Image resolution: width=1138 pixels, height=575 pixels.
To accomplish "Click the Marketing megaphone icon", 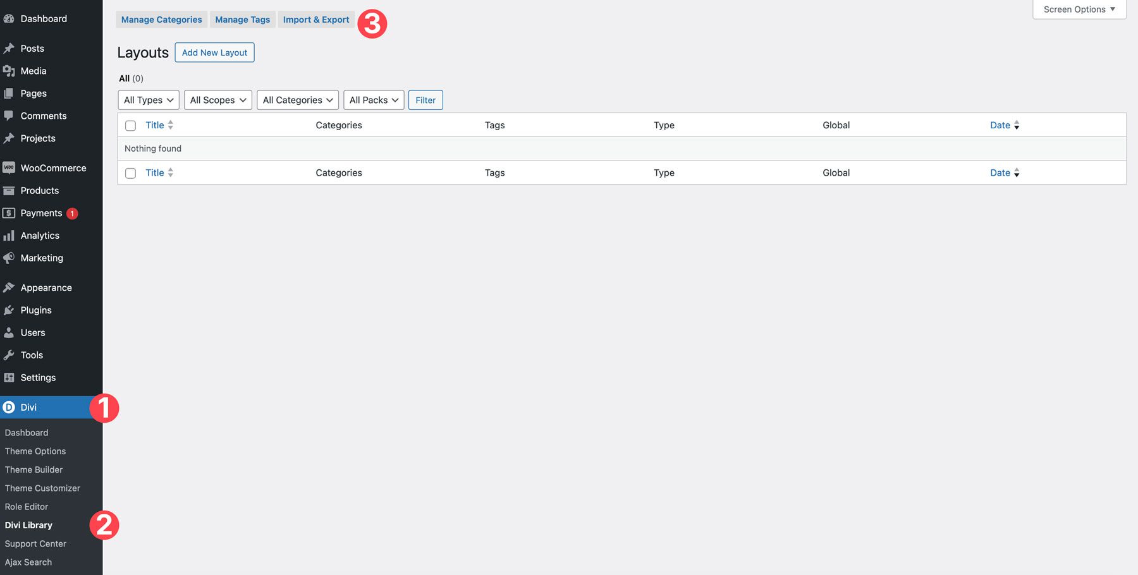I will pos(9,258).
